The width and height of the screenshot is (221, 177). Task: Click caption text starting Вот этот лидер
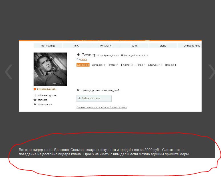click(x=105, y=152)
